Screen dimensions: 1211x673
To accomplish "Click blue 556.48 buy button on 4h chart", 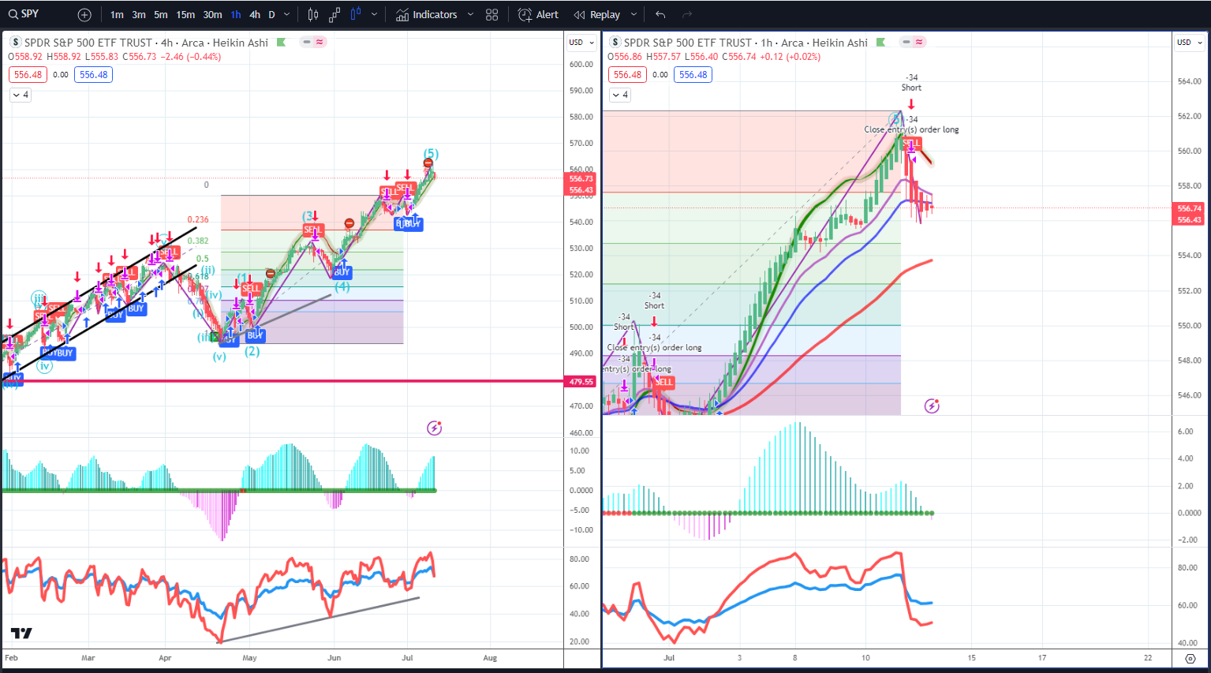I will tap(94, 75).
